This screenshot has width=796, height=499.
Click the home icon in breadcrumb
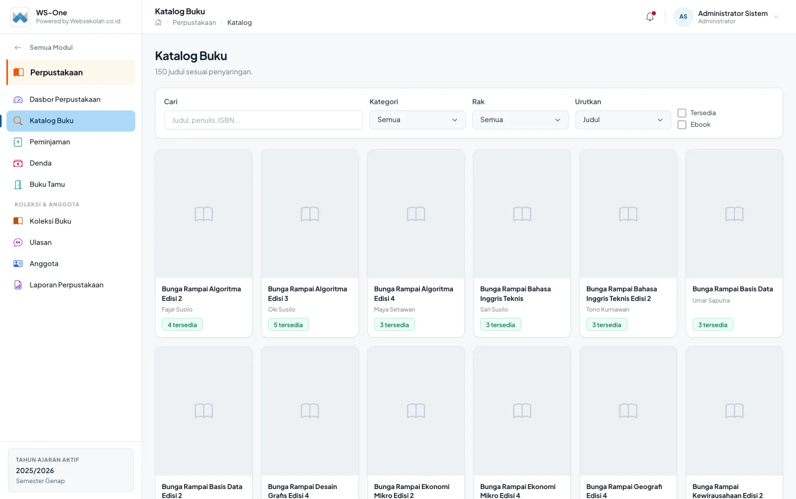coord(158,22)
